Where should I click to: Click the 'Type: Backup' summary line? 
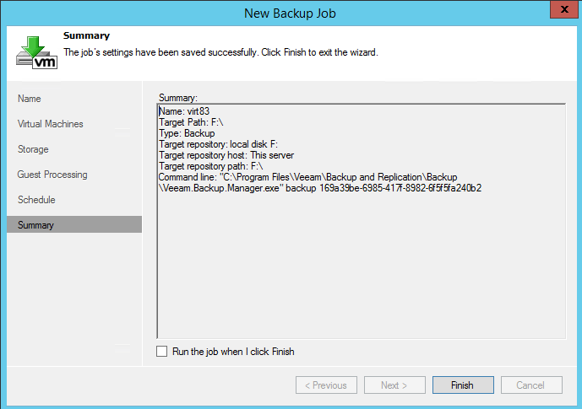pyautogui.click(x=187, y=133)
